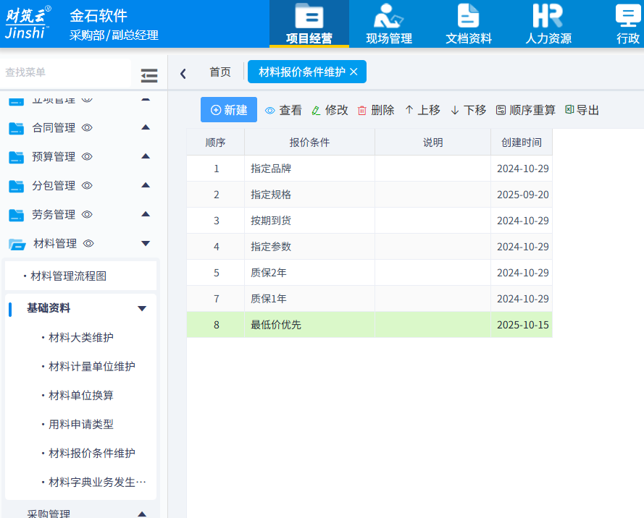The image size is (644, 518).
Task: Click the 分包管理 folder icon
Action: click(x=17, y=186)
